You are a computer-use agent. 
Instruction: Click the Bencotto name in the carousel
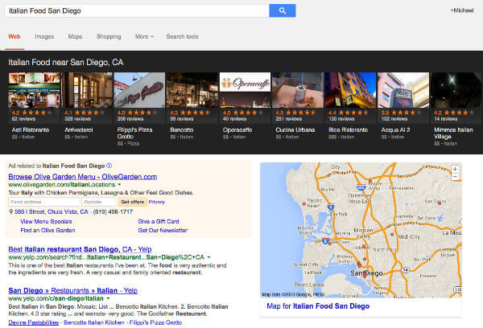[x=182, y=130]
